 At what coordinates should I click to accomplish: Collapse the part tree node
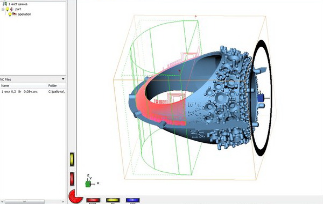click(3, 9)
